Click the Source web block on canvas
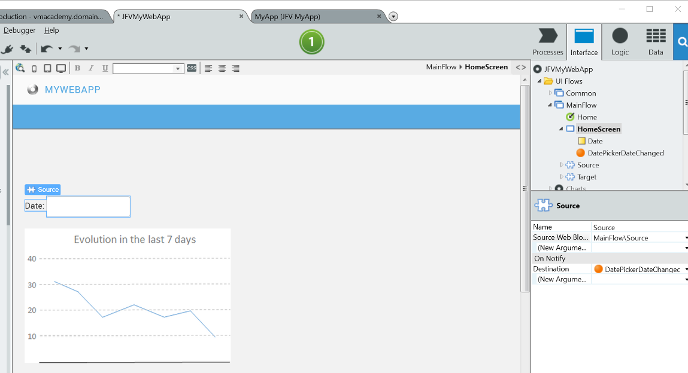688x373 pixels. tap(43, 189)
